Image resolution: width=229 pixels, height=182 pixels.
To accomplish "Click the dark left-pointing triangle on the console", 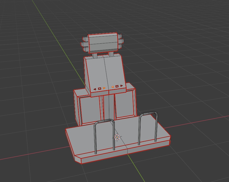I will [95, 89].
